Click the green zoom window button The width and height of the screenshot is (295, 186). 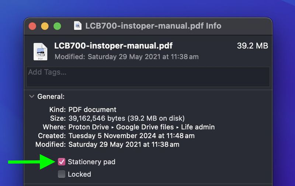(x=57, y=26)
